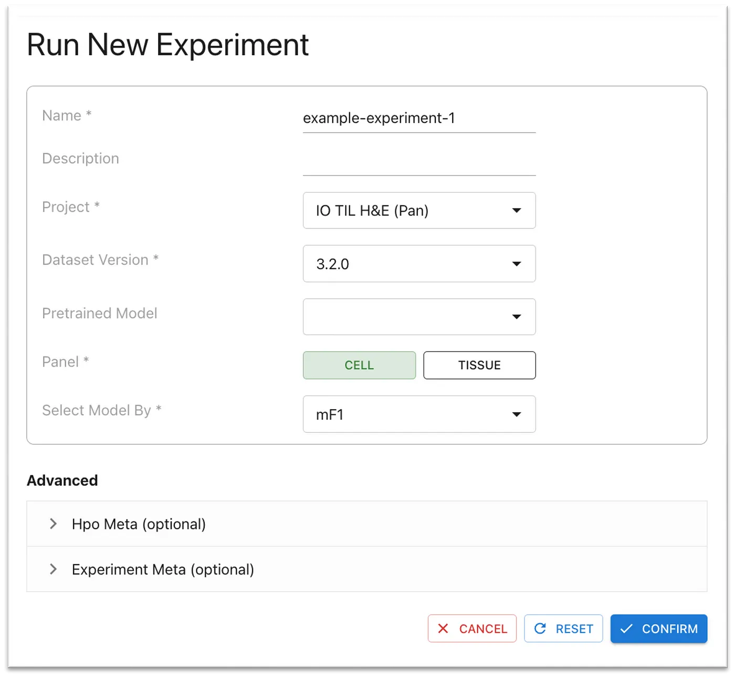This screenshot has width=735, height=678.
Task: Expand the Hpo Meta (optional) section
Action: tap(139, 524)
